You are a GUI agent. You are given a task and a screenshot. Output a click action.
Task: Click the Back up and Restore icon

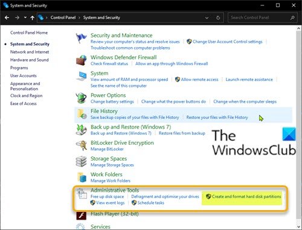(x=82, y=130)
